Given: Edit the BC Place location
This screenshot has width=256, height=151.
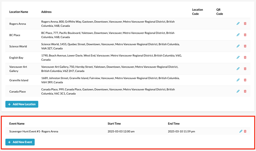Looking at the screenshot, I should [x=238, y=35].
